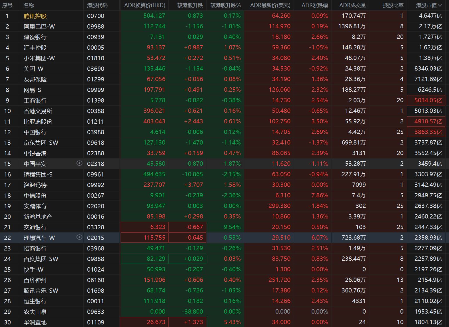Viewport: 449px width, 327px height.
Task: Click highlighted price 115.755 for 理想汽车-W
Action: (x=145, y=238)
